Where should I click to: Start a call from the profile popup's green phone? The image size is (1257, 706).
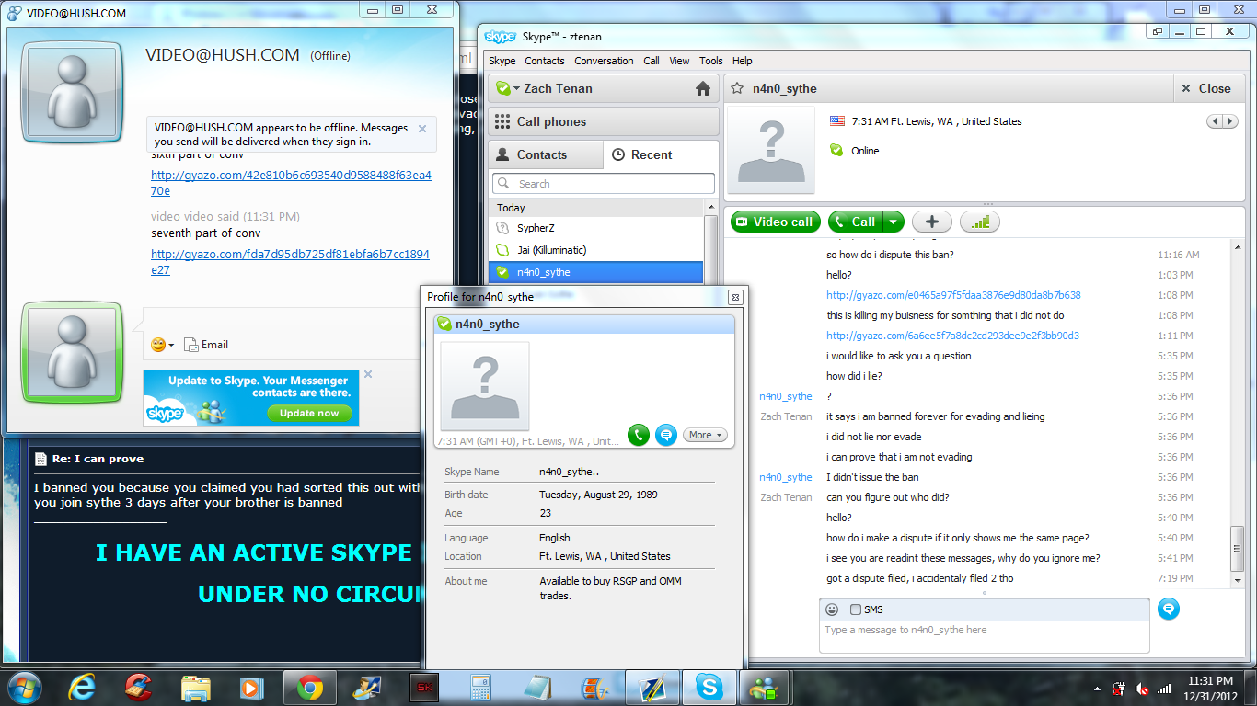pyautogui.click(x=639, y=435)
